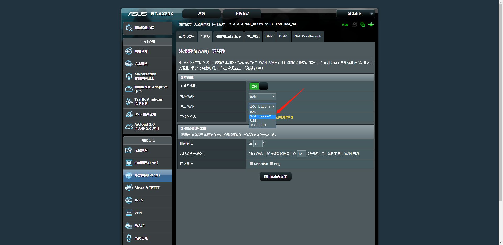The image size is (503, 245).
Task: Open WAN settings globe icon
Action: pyautogui.click(x=129, y=175)
